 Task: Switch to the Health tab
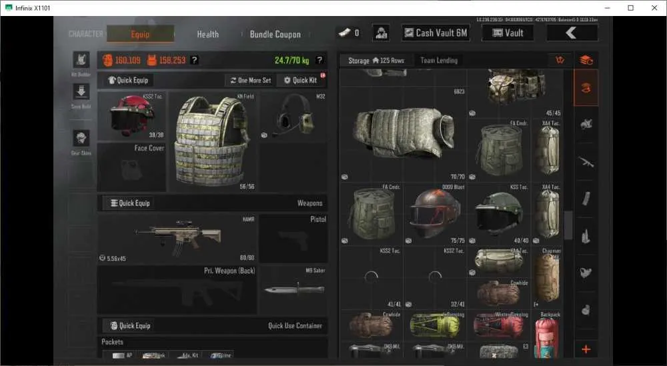(207, 35)
